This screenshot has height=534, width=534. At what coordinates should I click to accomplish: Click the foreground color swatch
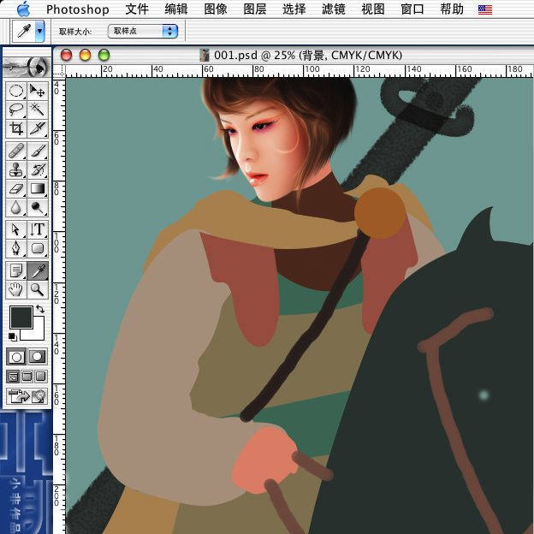21,317
